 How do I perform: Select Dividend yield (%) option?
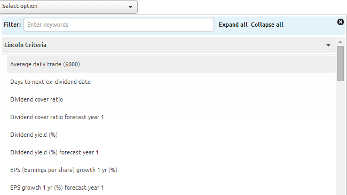[x=171, y=135]
